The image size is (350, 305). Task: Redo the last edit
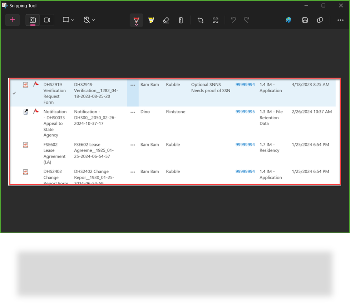(246, 20)
